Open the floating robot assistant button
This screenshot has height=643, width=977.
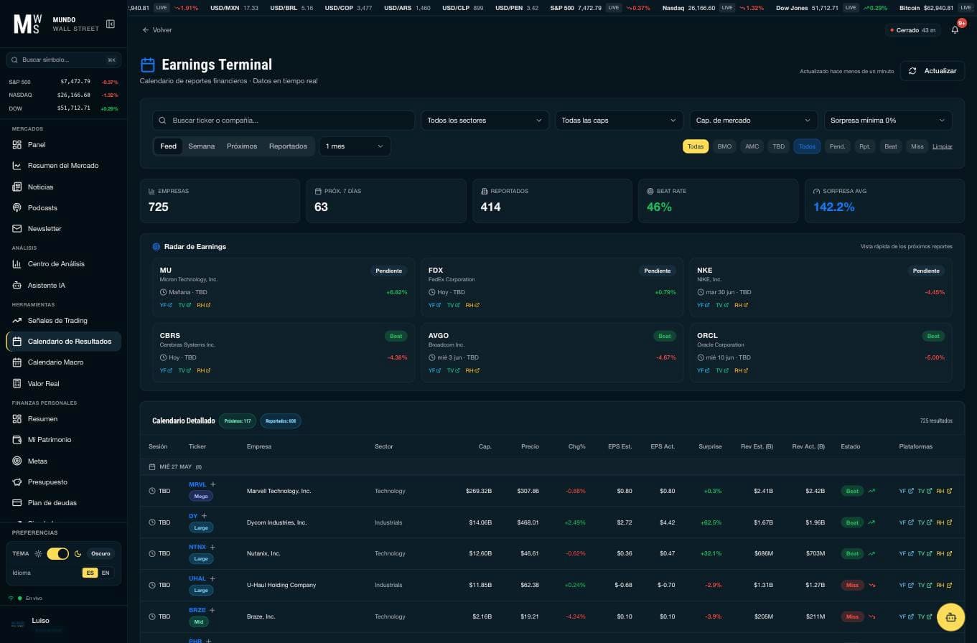point(951,617)
